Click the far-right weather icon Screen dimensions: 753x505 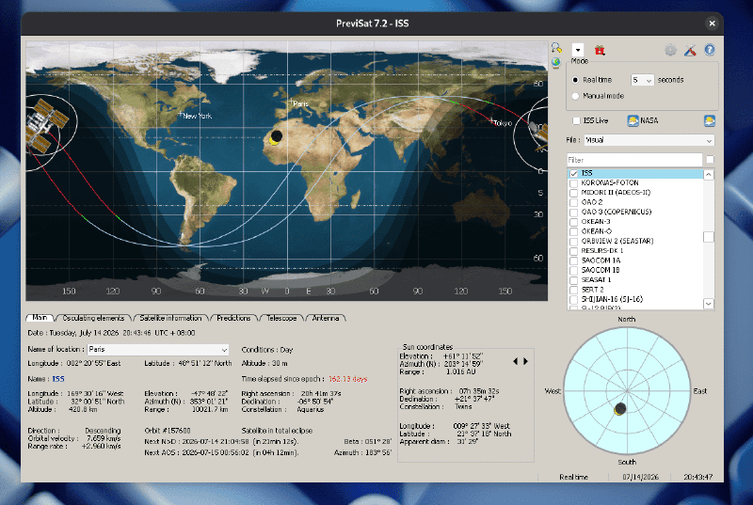[x=710, y=121]
